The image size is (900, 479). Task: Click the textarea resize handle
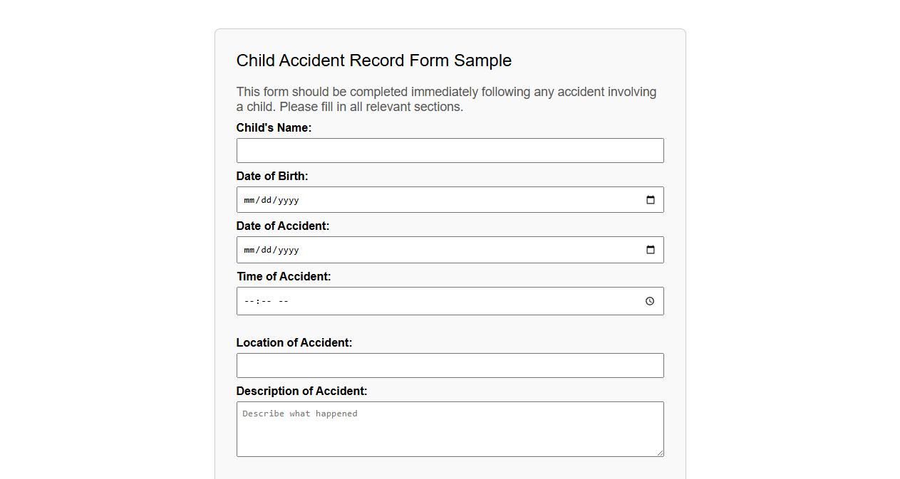[x=661, y=453]
